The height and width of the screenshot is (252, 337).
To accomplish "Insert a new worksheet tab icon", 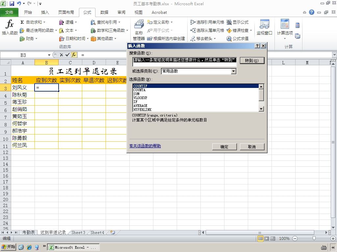I will (113, 232).
